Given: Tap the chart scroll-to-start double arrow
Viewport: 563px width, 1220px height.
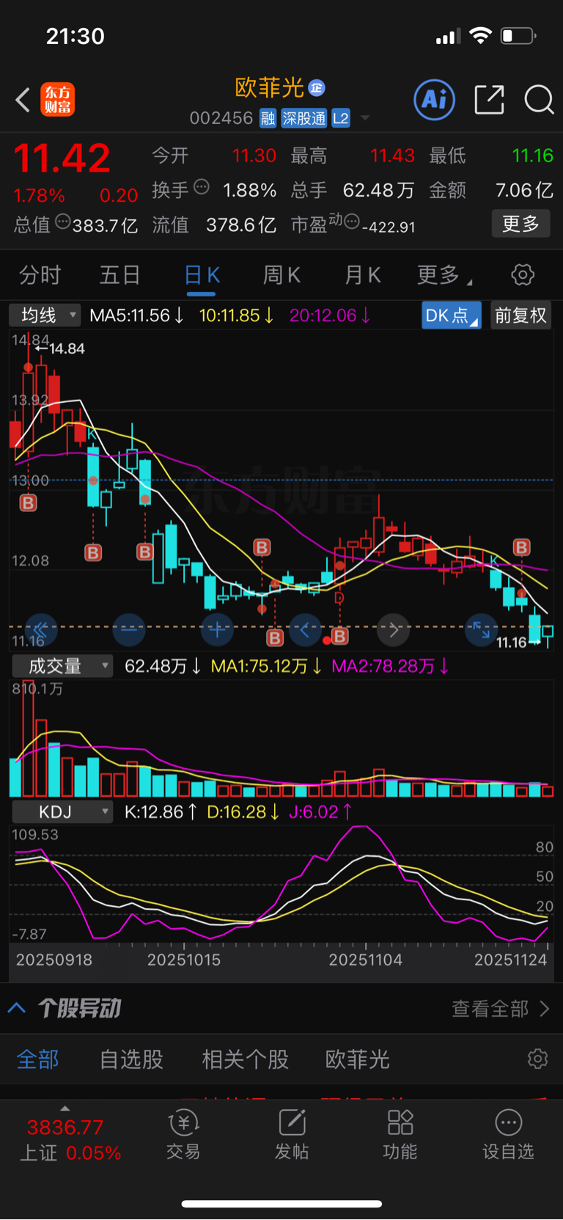Looking at the screenshot, I should click(x=40, y=629).
